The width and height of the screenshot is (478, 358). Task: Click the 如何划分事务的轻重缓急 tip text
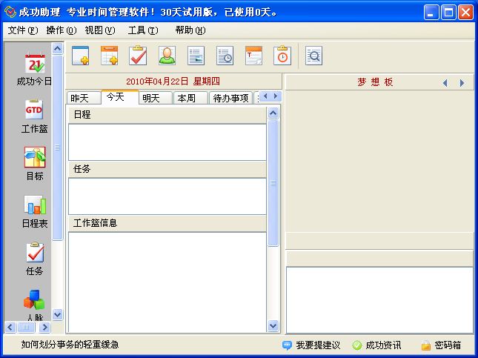(x=70, y=345)
